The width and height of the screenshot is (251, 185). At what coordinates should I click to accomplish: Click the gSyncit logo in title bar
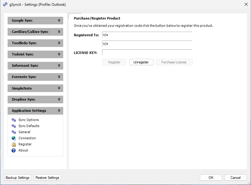5,4
